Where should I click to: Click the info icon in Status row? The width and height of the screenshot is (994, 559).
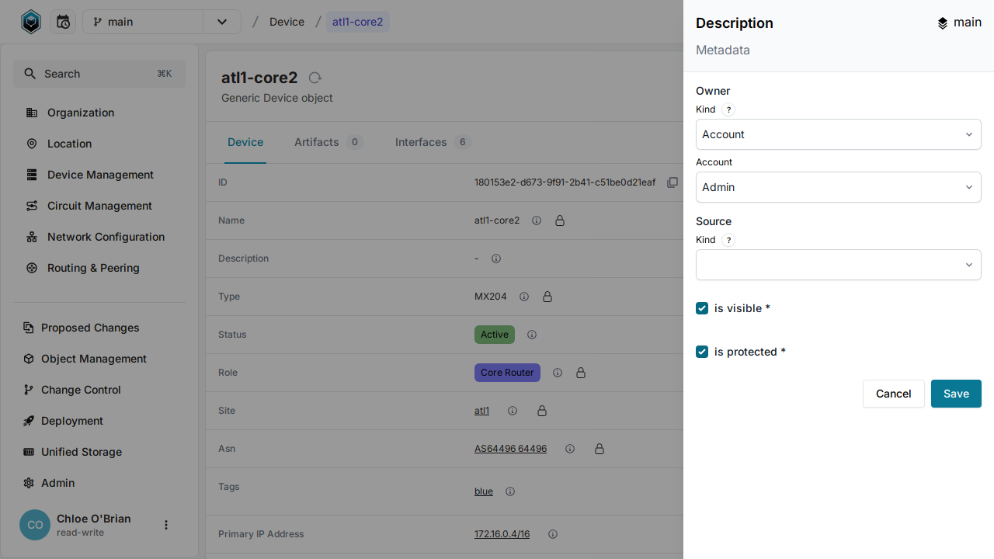point(532,335)
